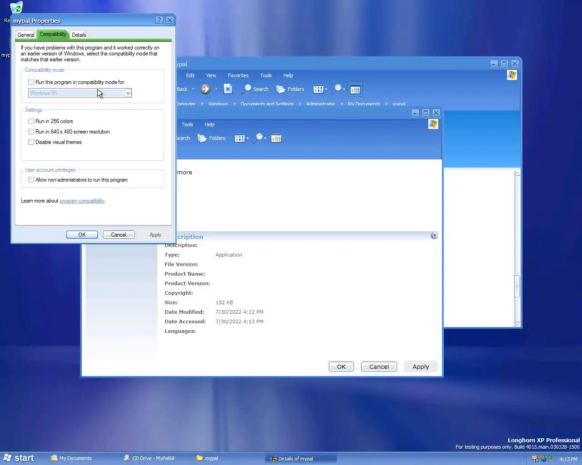Check Allow non-administrators to run this program
This screenshot has height=465, width=582.
coord(31,180)
